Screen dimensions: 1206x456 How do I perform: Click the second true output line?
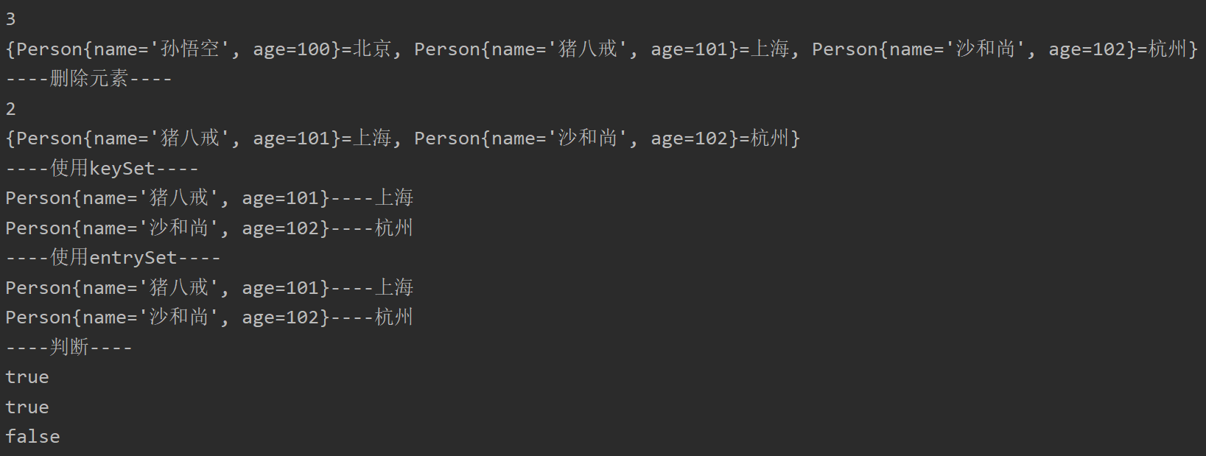coord(27,407)
